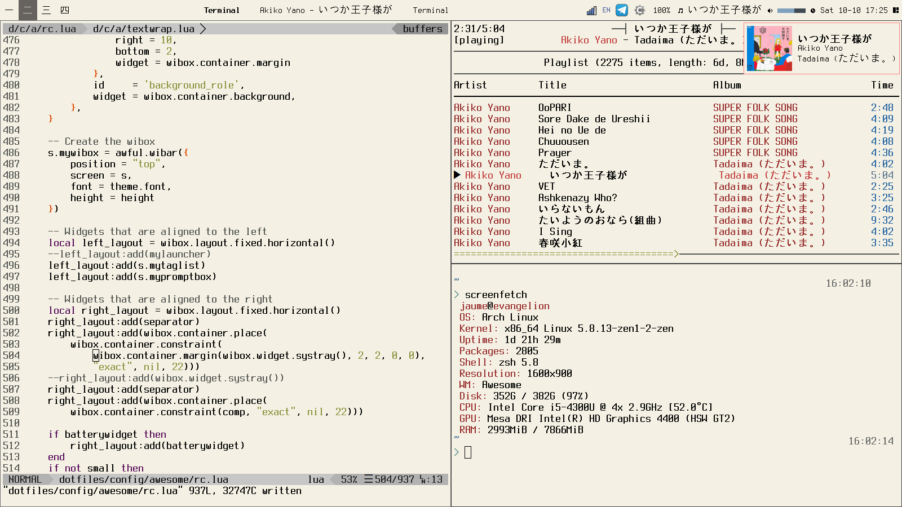Viewport: 902px width, 507px height.
Task: Click the tiling layout icon at far right
Action: click(x=895, y=10)
